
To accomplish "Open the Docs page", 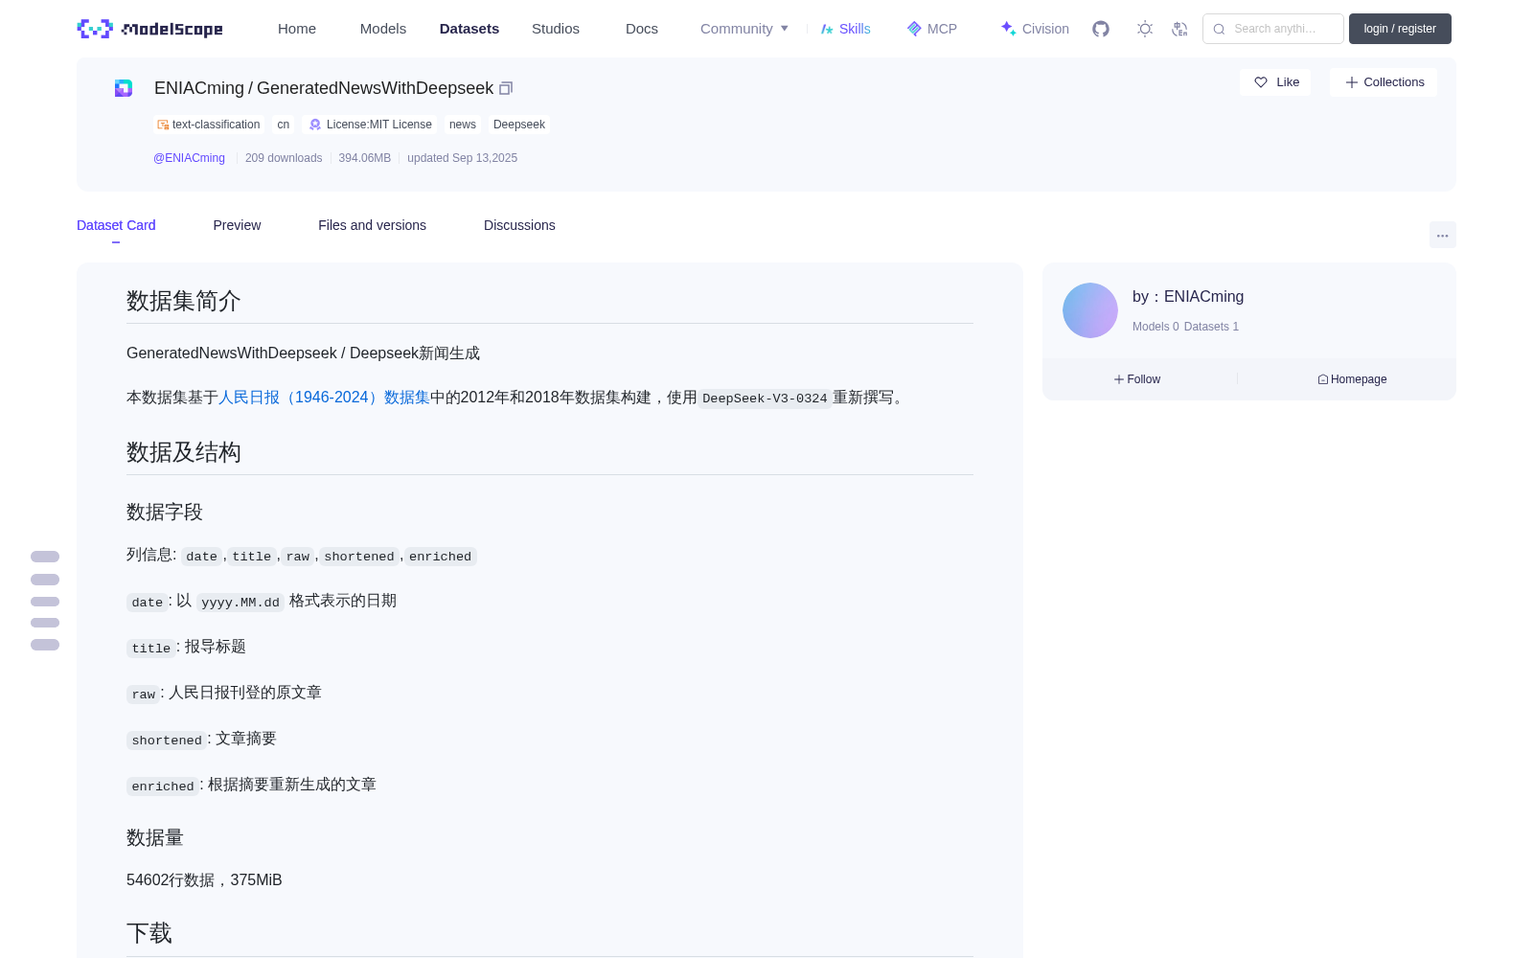I will (x=642, y=29).
